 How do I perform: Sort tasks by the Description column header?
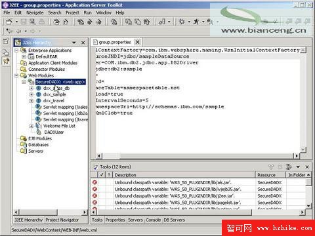pos(184,175)
